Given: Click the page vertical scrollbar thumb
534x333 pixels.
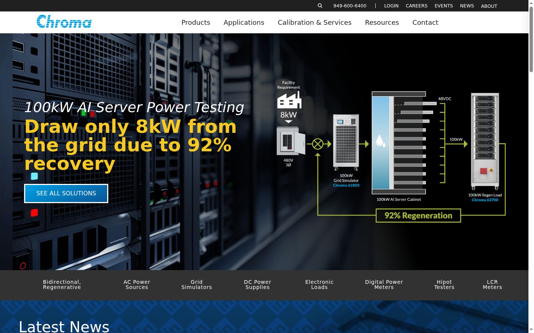Looking at the screenshot, I should (x=531, y=39).
